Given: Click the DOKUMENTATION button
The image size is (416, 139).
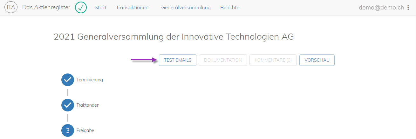Looking at the screenshot, I should coord(223,60).
